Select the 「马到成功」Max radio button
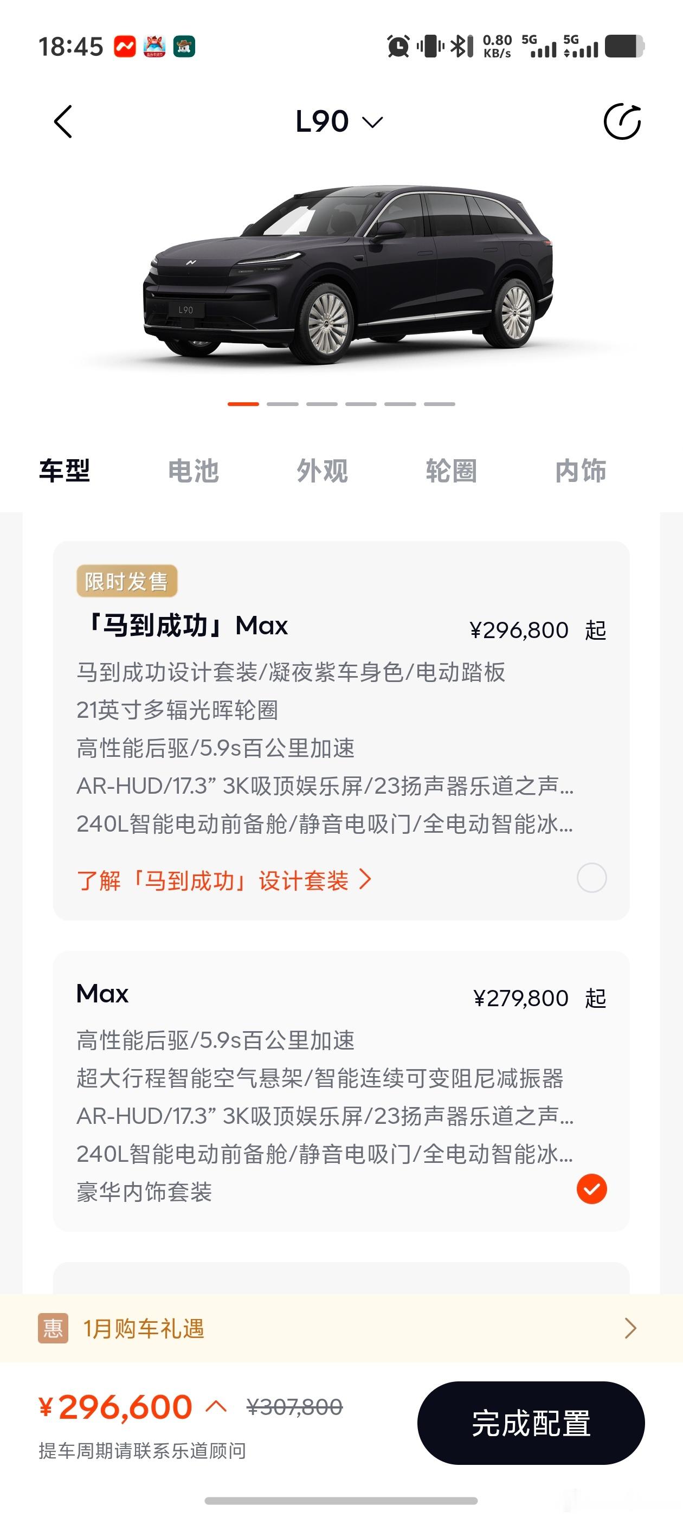The width and height of the screenshot is (683, 1518). click(x=591, y=878)
